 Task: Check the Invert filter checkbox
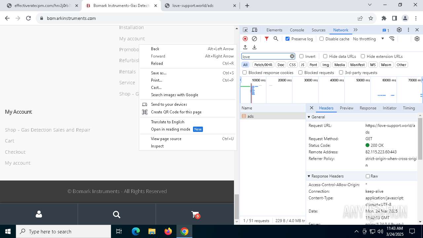(x=301, y=56)
